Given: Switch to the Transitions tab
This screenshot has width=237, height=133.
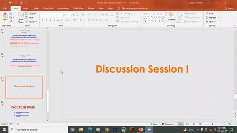Looking at the screenshot, I should point(49,8).
